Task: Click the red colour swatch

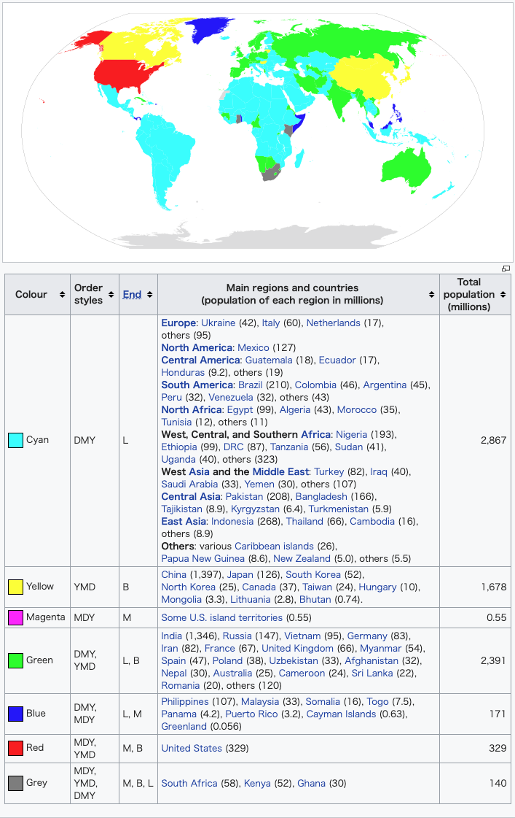Action: 15,748
